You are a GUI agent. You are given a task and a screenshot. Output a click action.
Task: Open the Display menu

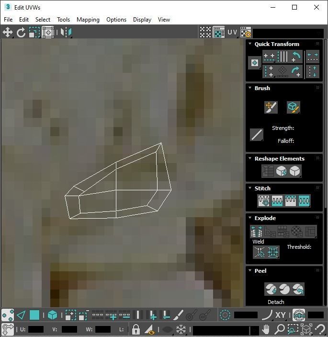tap(142, 20)
